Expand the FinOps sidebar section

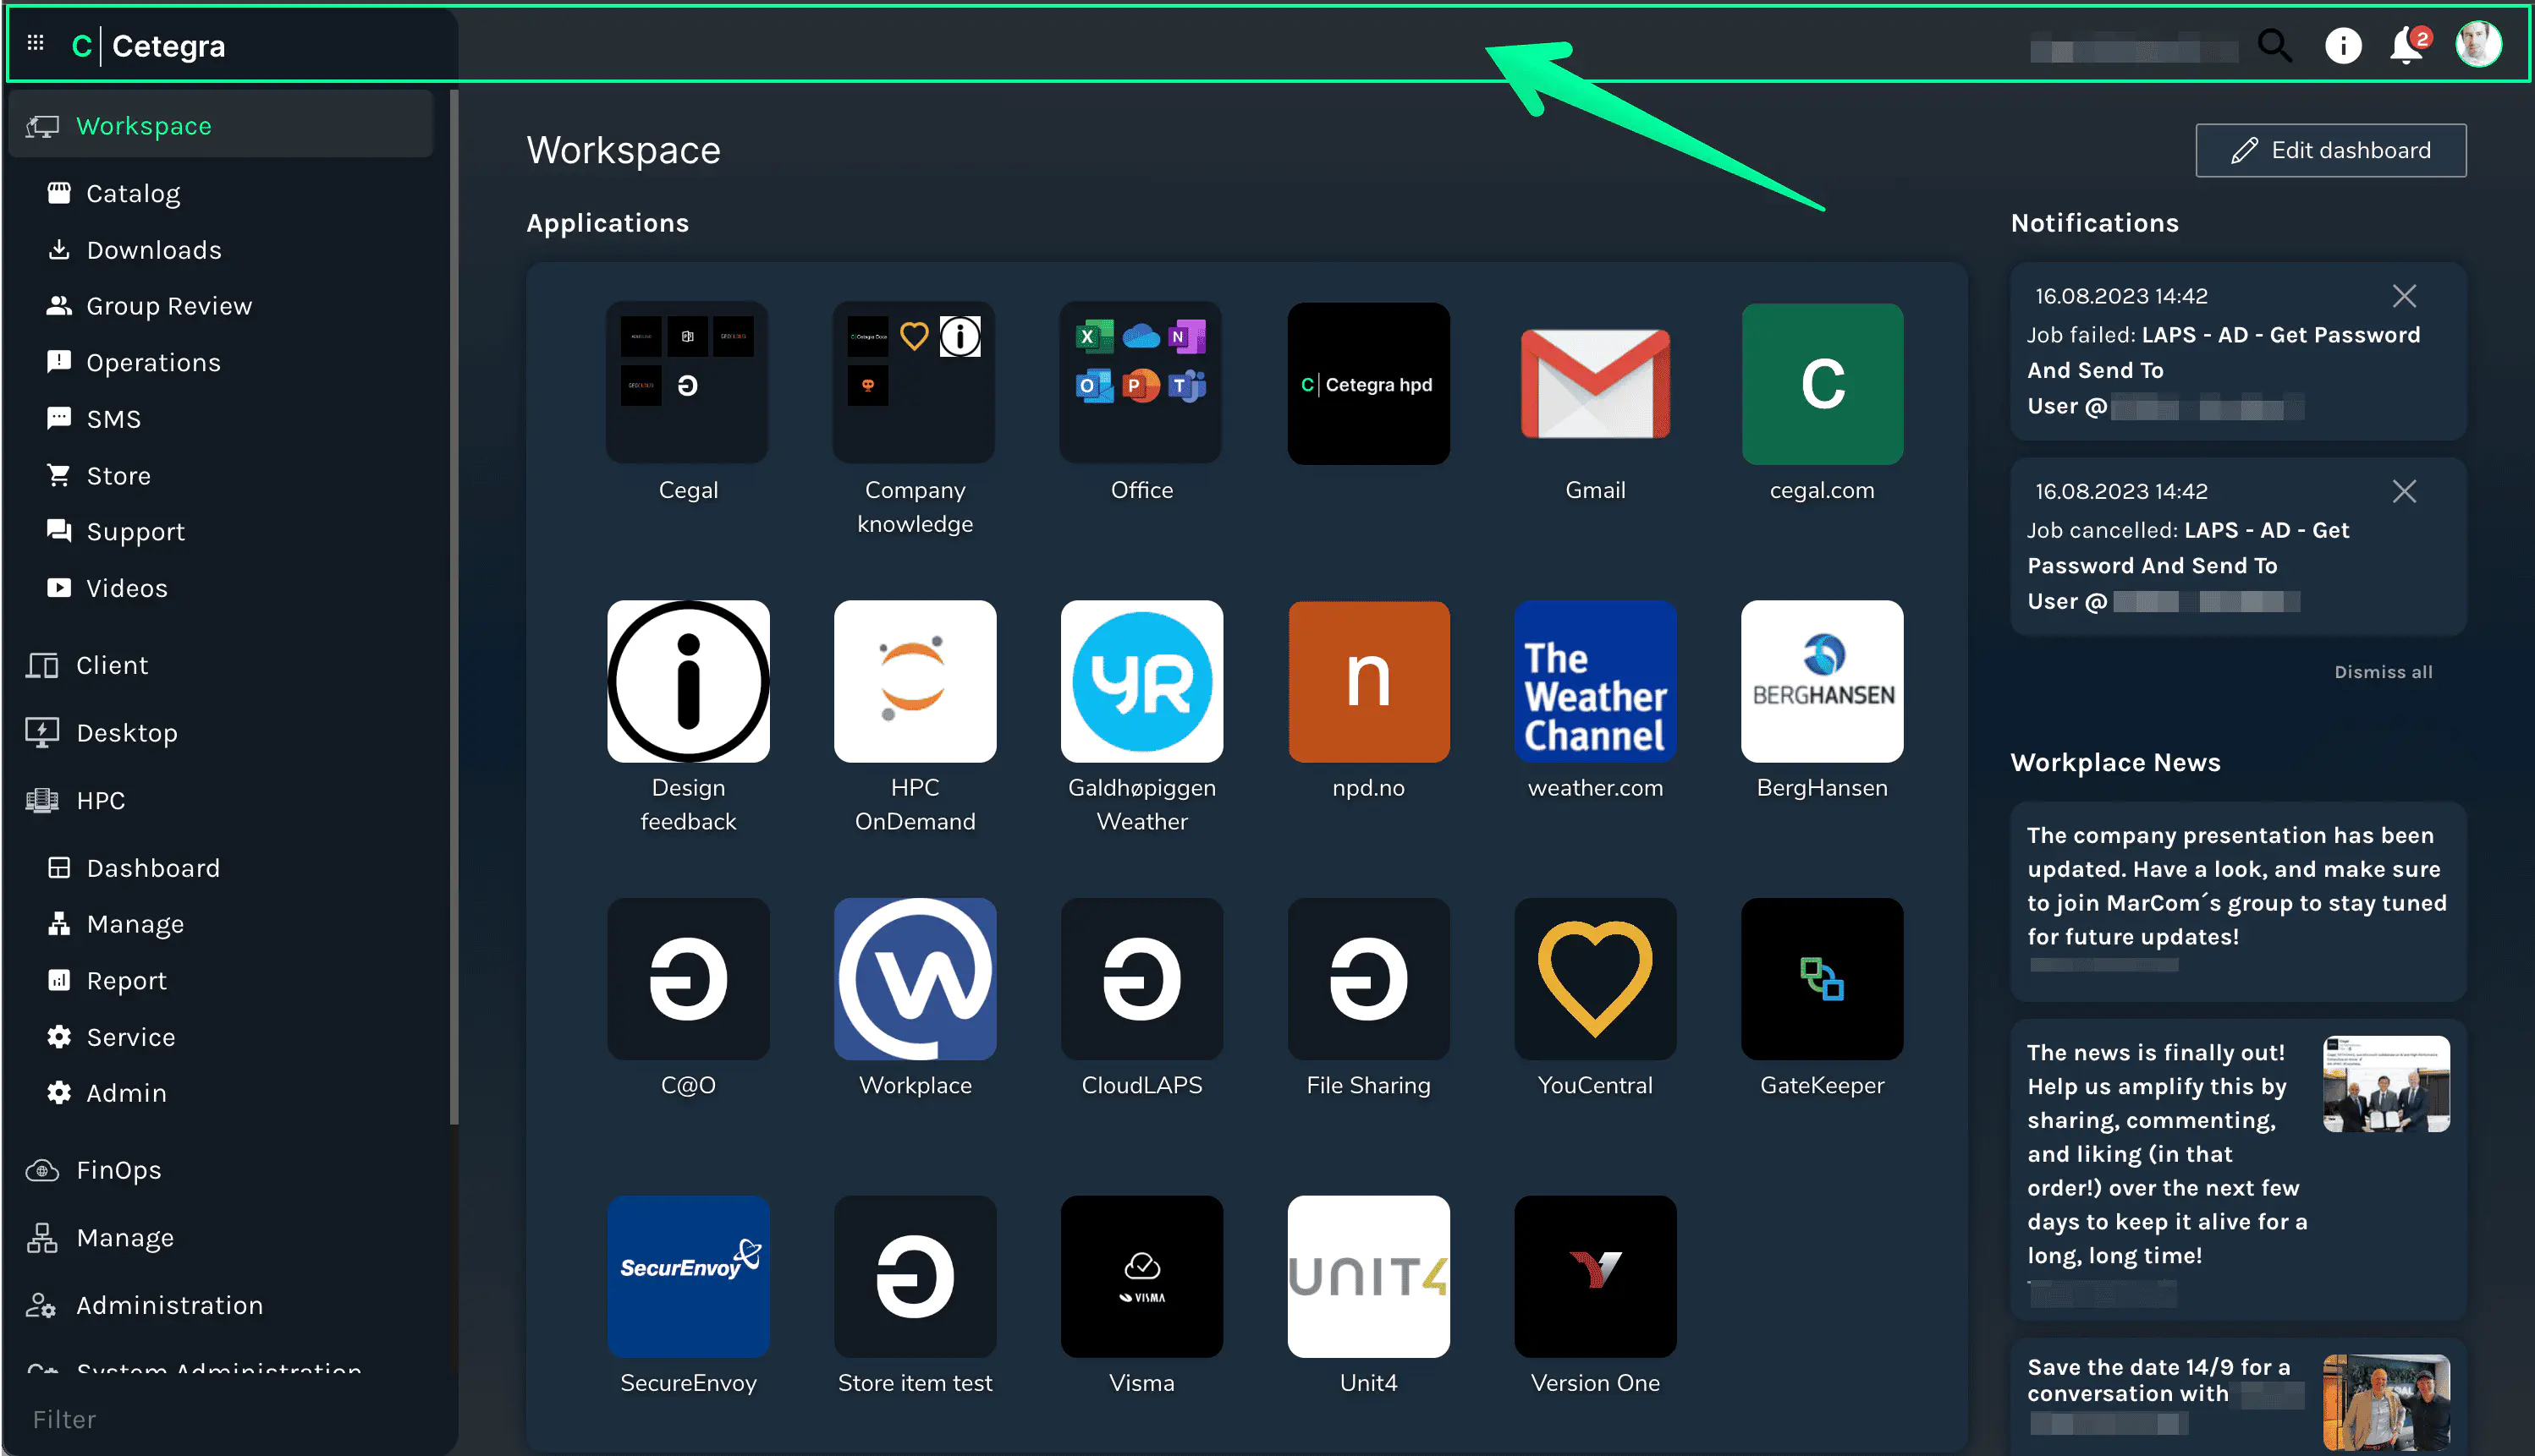coord(118,1170)
